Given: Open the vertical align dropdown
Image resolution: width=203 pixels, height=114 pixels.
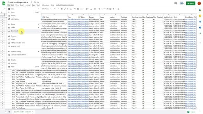Looking at the screenshot, I should coord(92,9).
